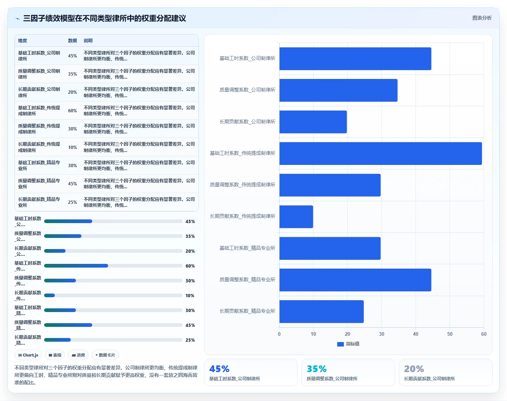507x401 pixels.
Task: Click the 30% progress bar for 质量调整系数_传
Action: (113, 281)
